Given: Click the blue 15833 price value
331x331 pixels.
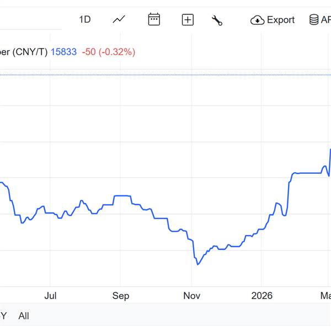Looking at the screenshot, I should pos(63,52).
